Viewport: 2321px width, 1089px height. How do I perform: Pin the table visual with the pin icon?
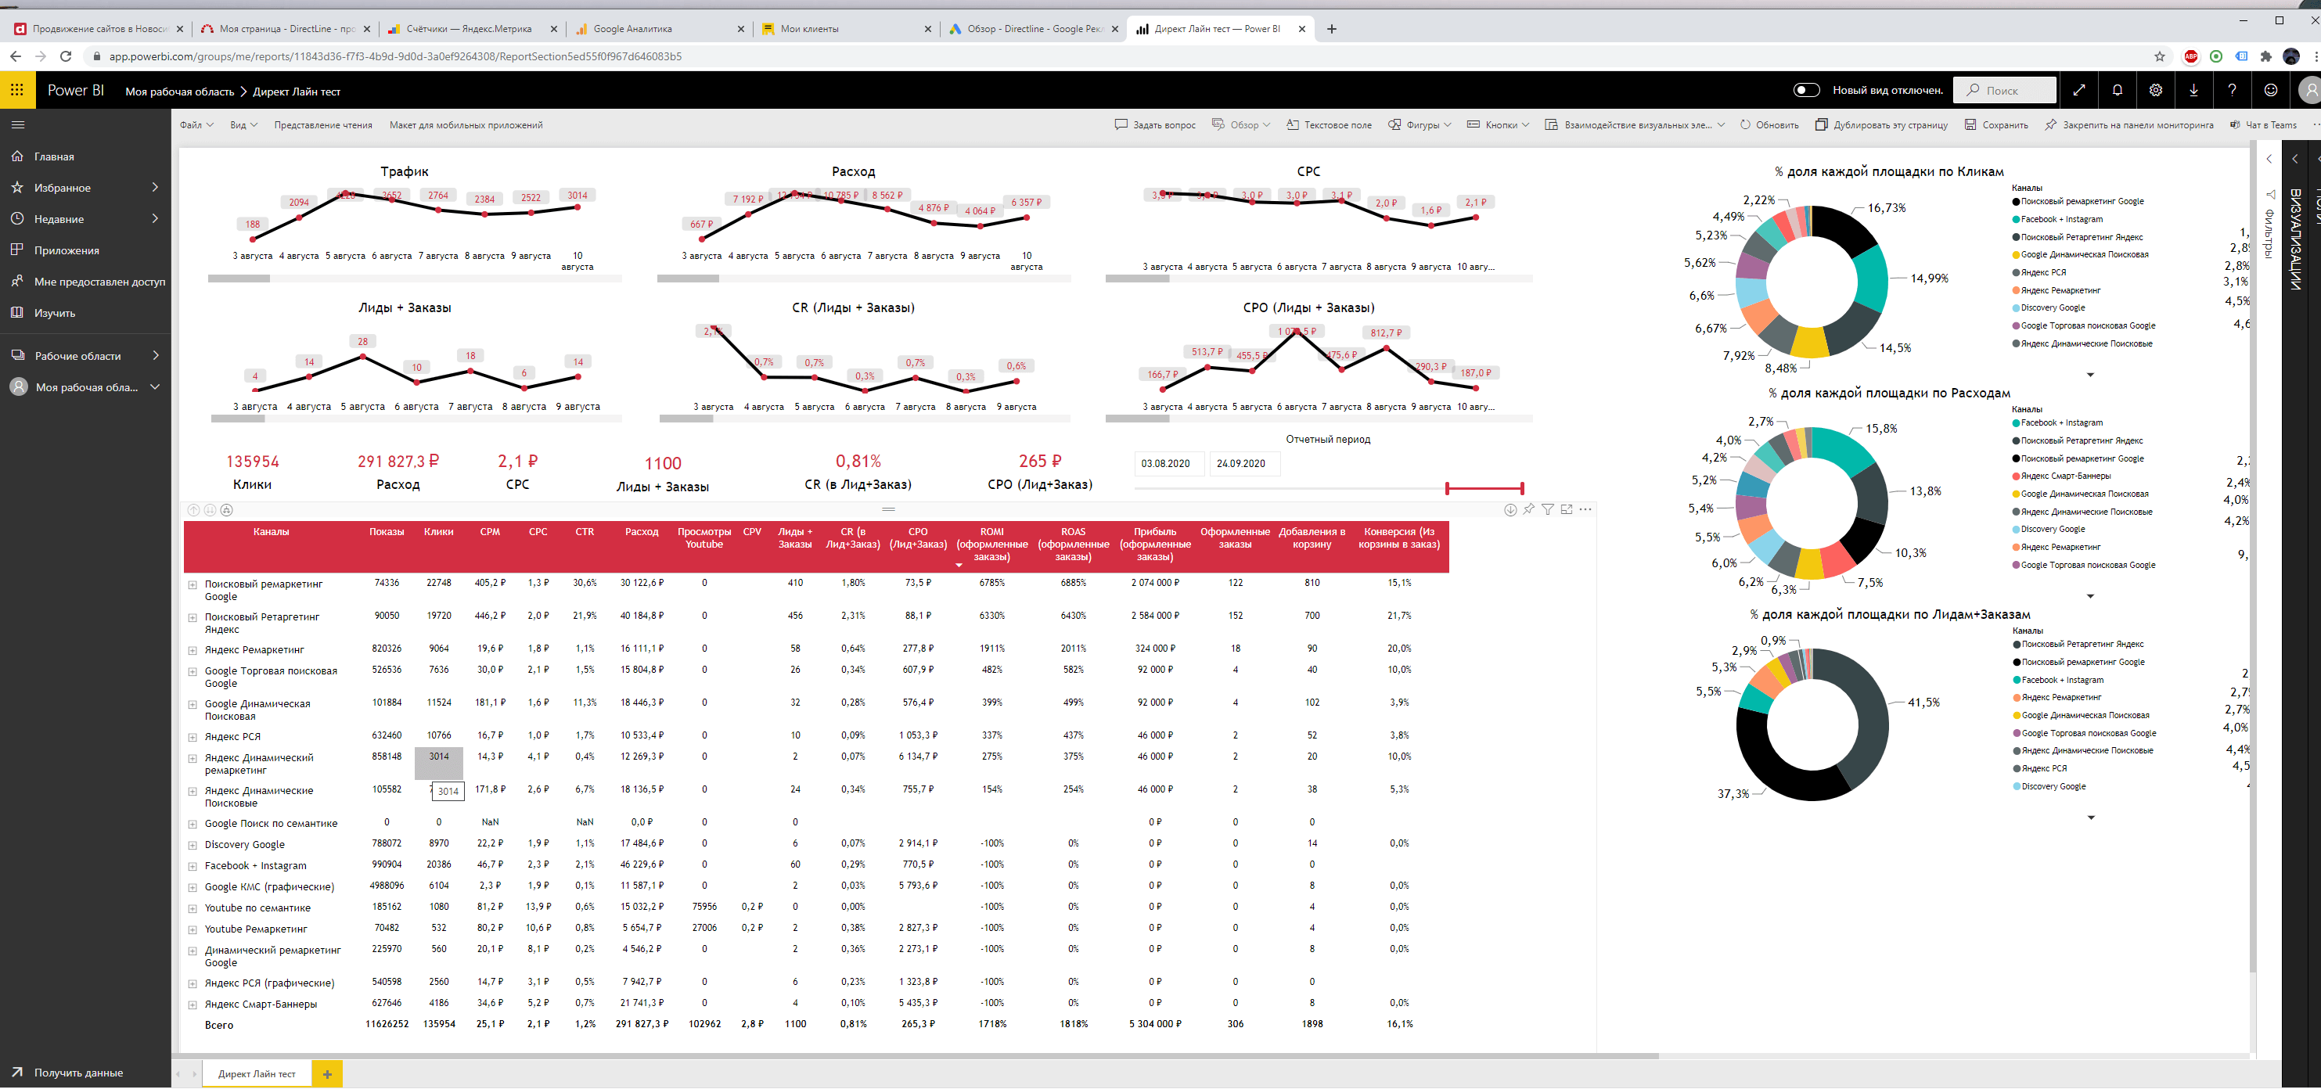point(1528,509)
